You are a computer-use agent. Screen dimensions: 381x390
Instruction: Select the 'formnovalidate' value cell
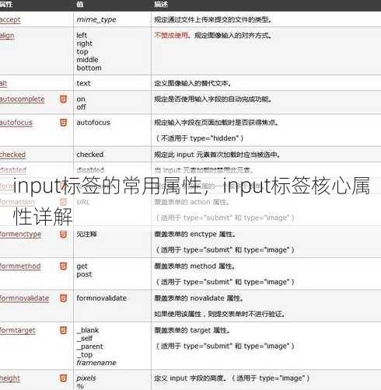point(101,298)
